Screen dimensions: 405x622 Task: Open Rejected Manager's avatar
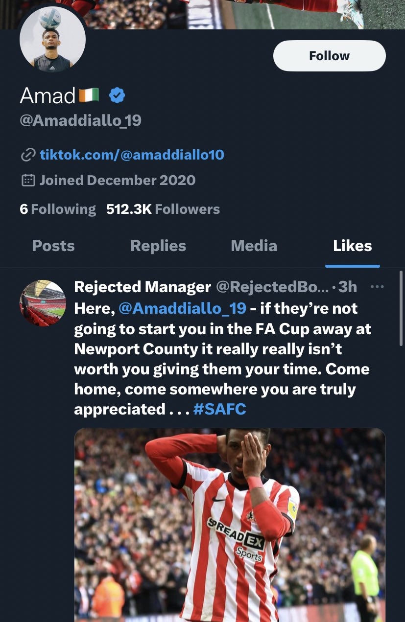tap(43, 303)
